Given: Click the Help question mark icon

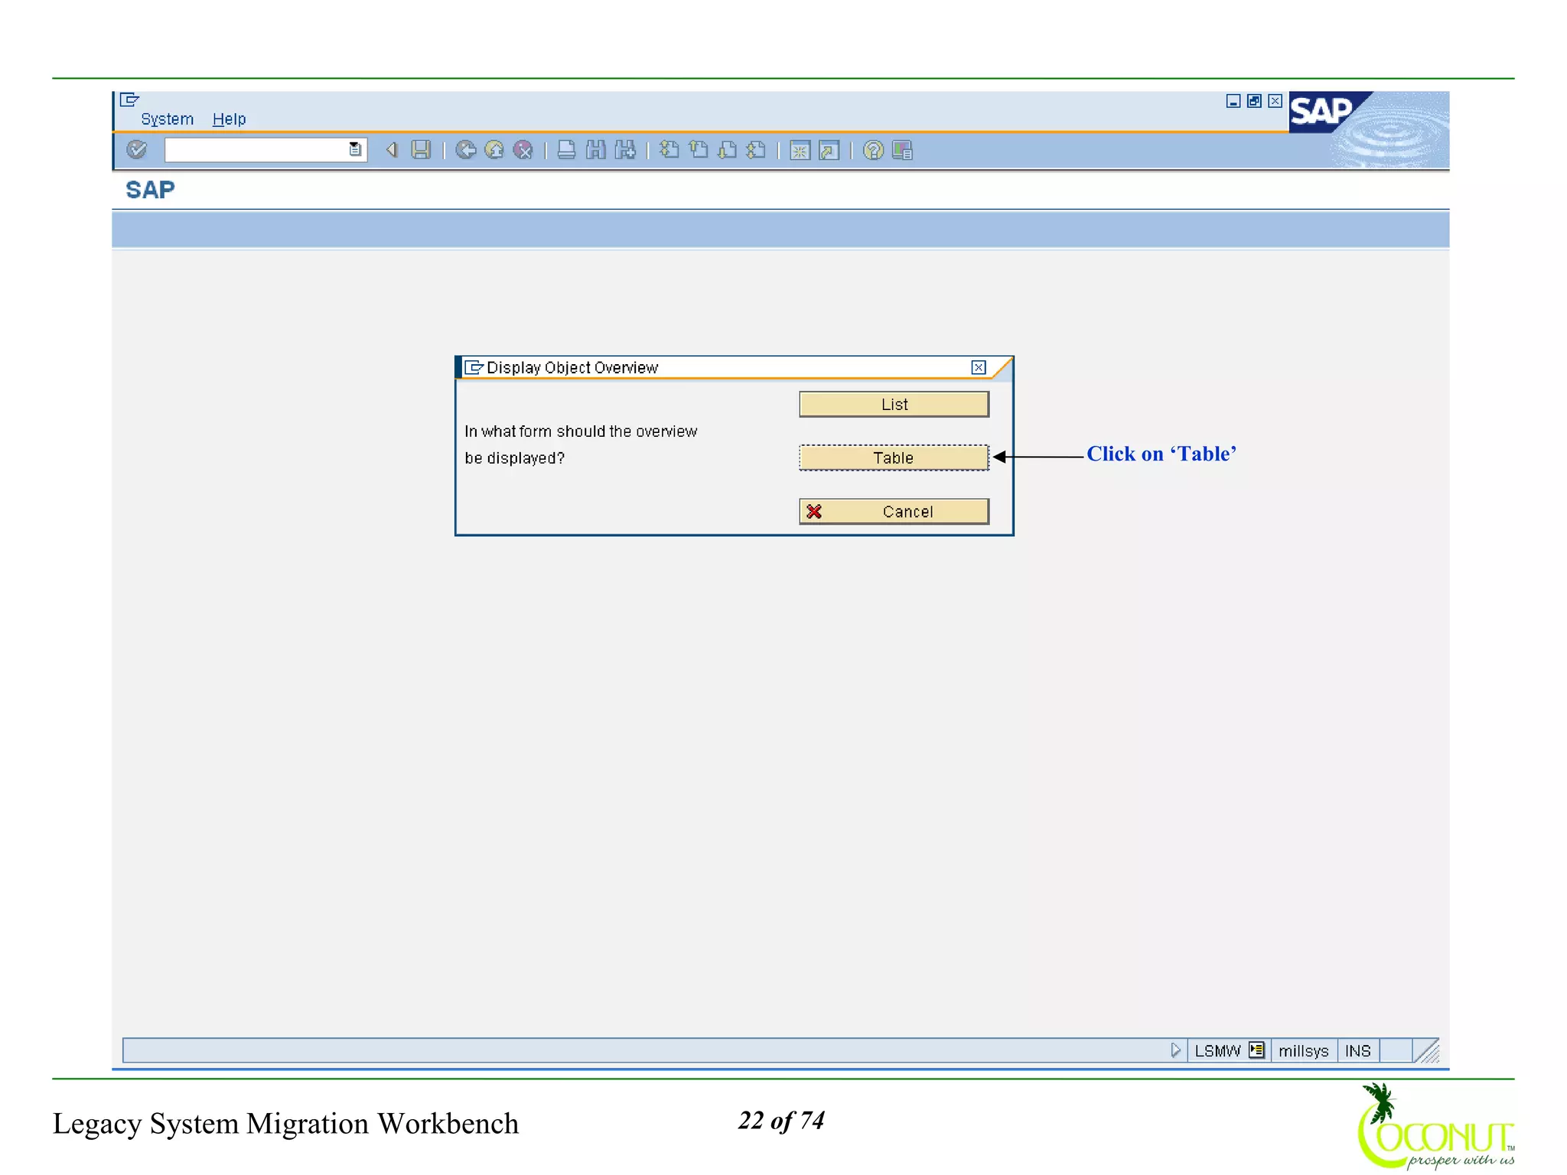Looking at the screenshot, I should [873, 150].
